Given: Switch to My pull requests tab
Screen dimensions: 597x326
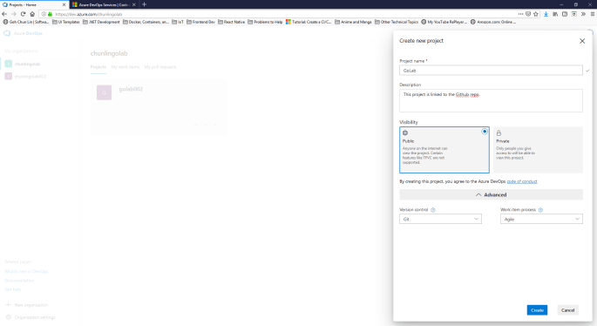Looking at the screenshot, I should [159, 67].
